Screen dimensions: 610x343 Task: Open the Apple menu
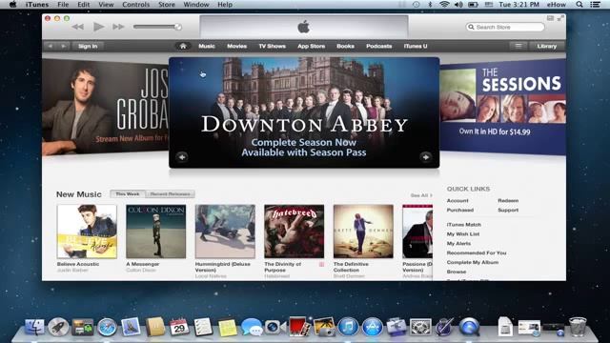[x=12, y=5]
